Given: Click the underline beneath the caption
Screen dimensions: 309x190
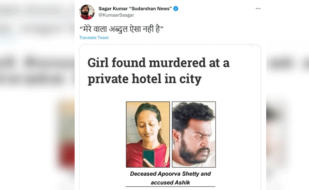Looking at the screenshot, I should point(170,187).
